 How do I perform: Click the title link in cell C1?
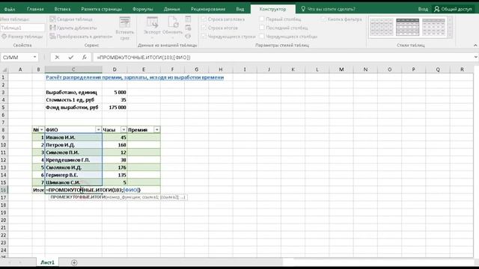coord(135,77)
